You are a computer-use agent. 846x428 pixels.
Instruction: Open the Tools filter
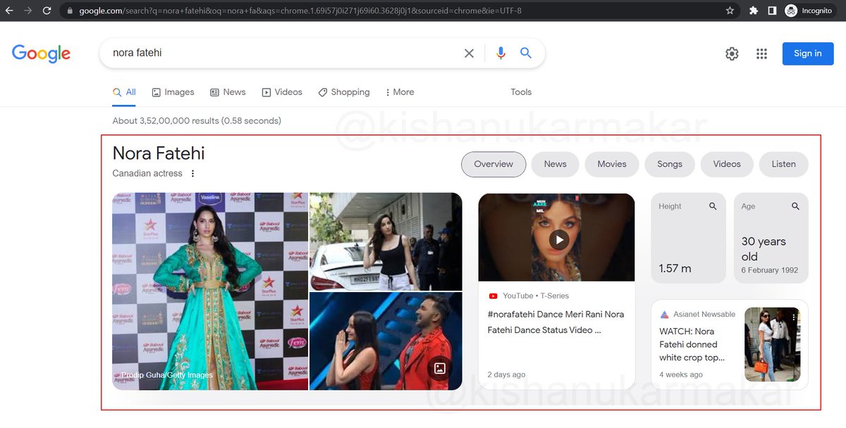point(521,92)
